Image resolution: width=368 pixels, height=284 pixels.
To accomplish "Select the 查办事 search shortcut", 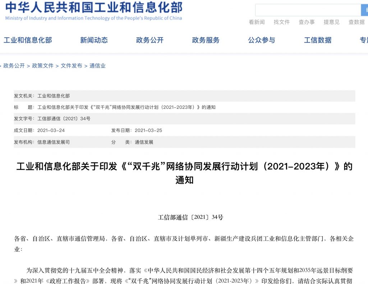I will (307, 22).
